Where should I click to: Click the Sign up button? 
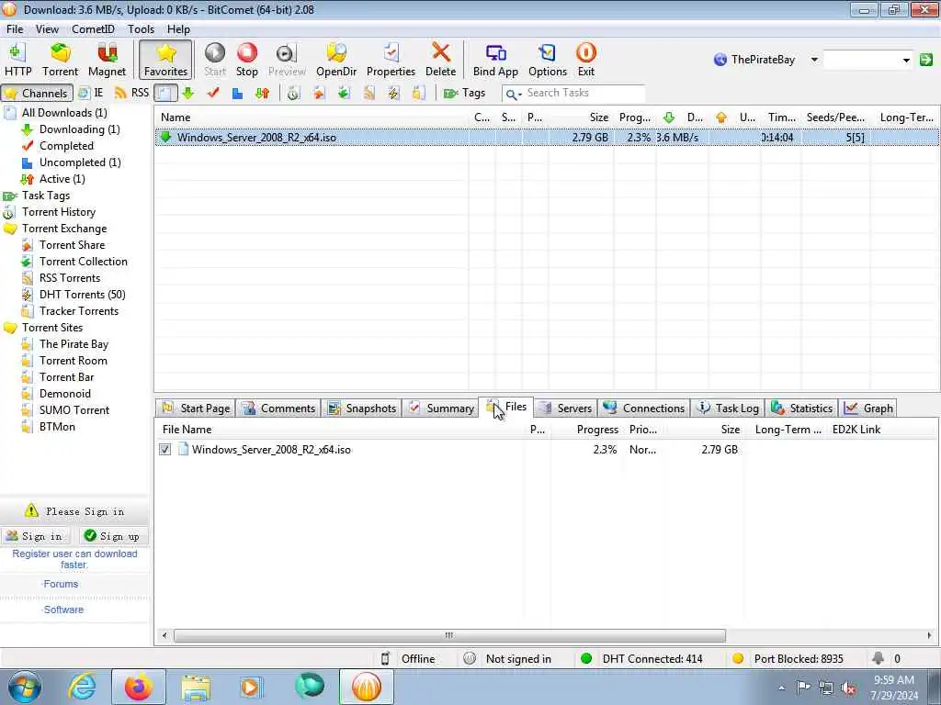(x=113, y=536)
